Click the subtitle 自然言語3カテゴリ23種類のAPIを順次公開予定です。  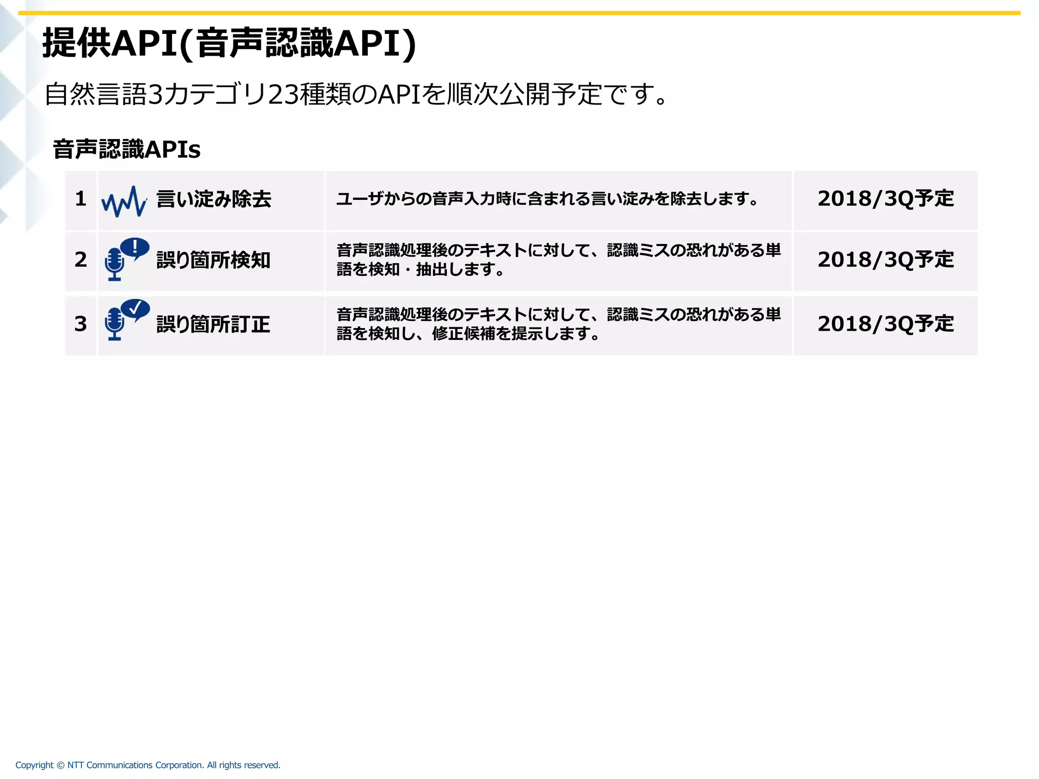click(x=356, y=94)
